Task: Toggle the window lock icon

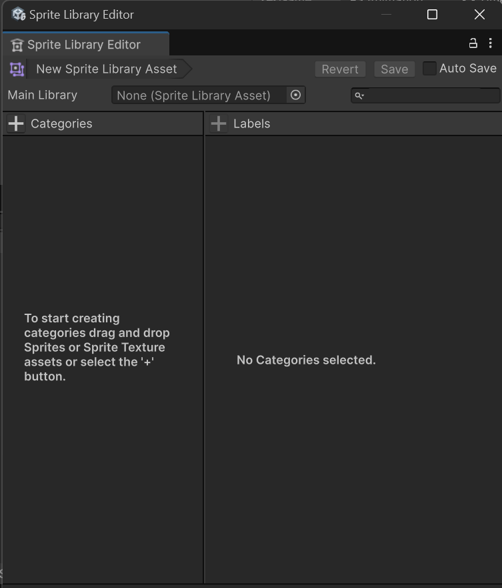Action: tap(473, 43)
